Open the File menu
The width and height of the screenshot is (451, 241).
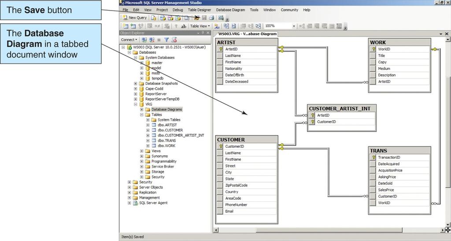coord(126,10)
